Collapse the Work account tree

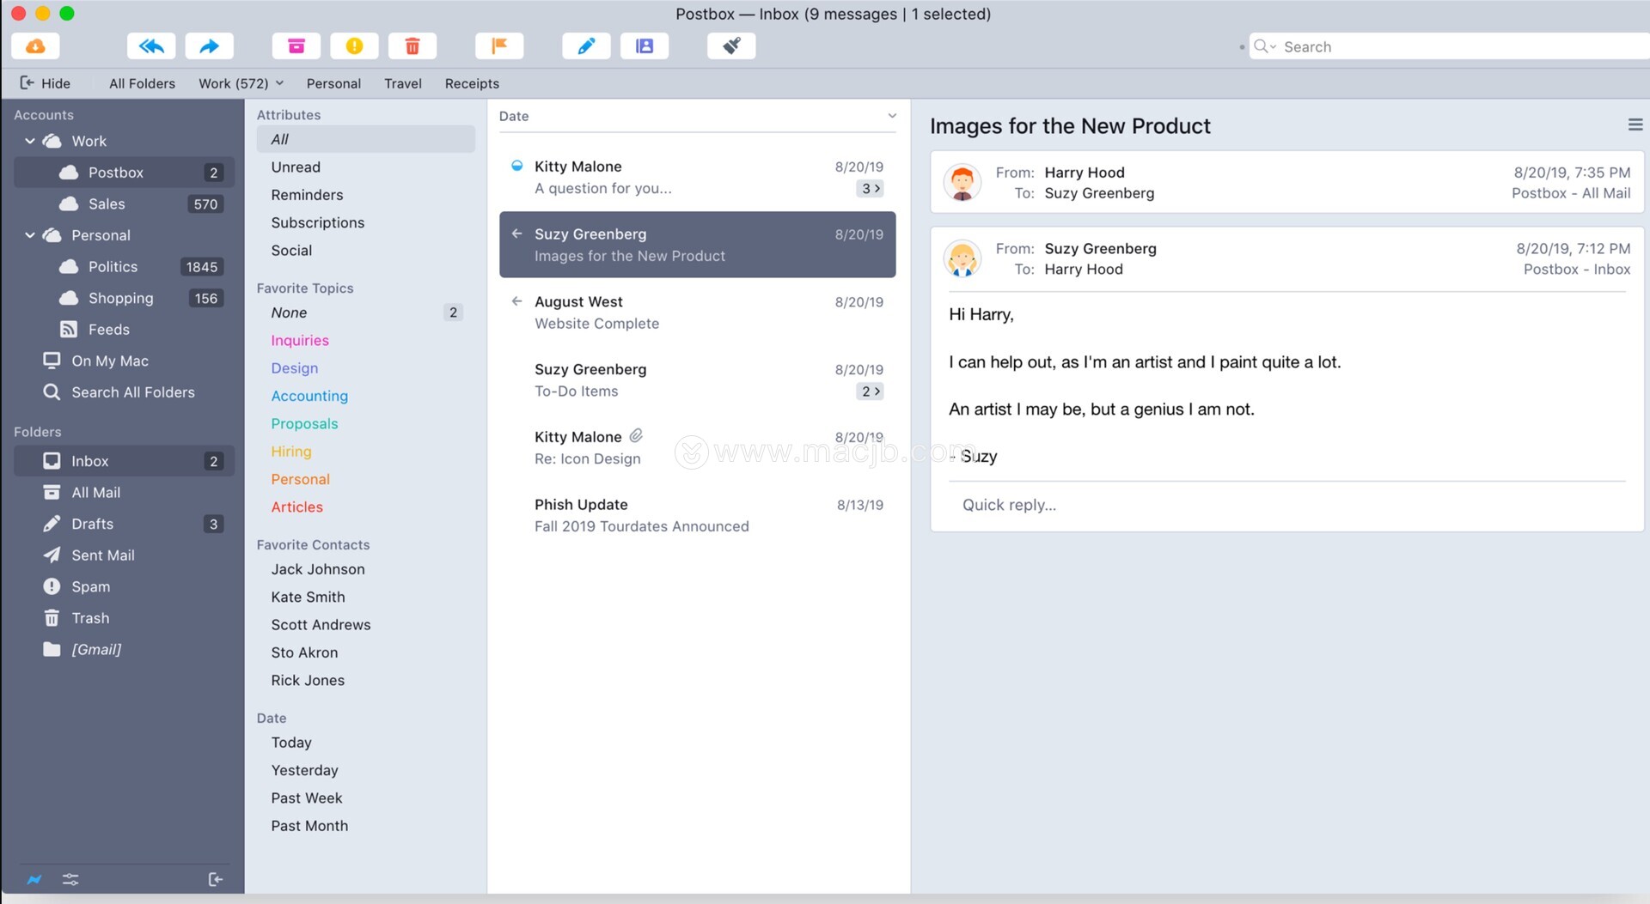30,141
